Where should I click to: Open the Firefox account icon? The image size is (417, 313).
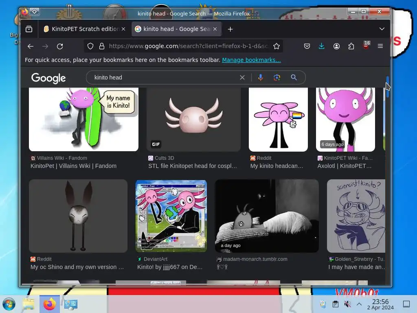[x=336, y=46]
